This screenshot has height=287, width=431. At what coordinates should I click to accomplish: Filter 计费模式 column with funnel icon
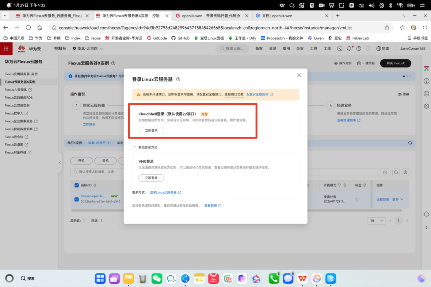click(x=339, y=185)
